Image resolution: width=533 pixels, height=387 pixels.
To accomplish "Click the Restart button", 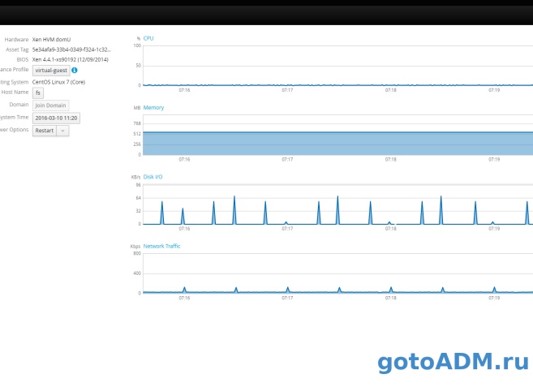I will pyautogui.click(x=45, y=131).
